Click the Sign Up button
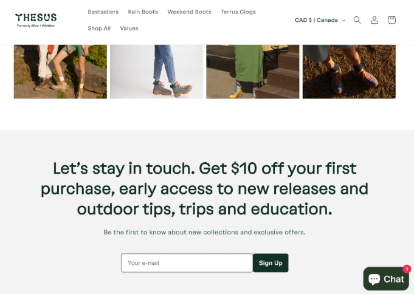This screenshot has width=414, height=294. [x=271, y=263]
